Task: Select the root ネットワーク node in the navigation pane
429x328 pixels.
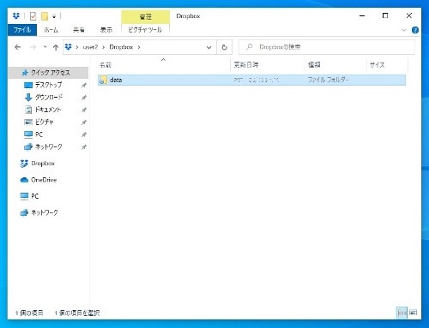Action: coord(39,213)
